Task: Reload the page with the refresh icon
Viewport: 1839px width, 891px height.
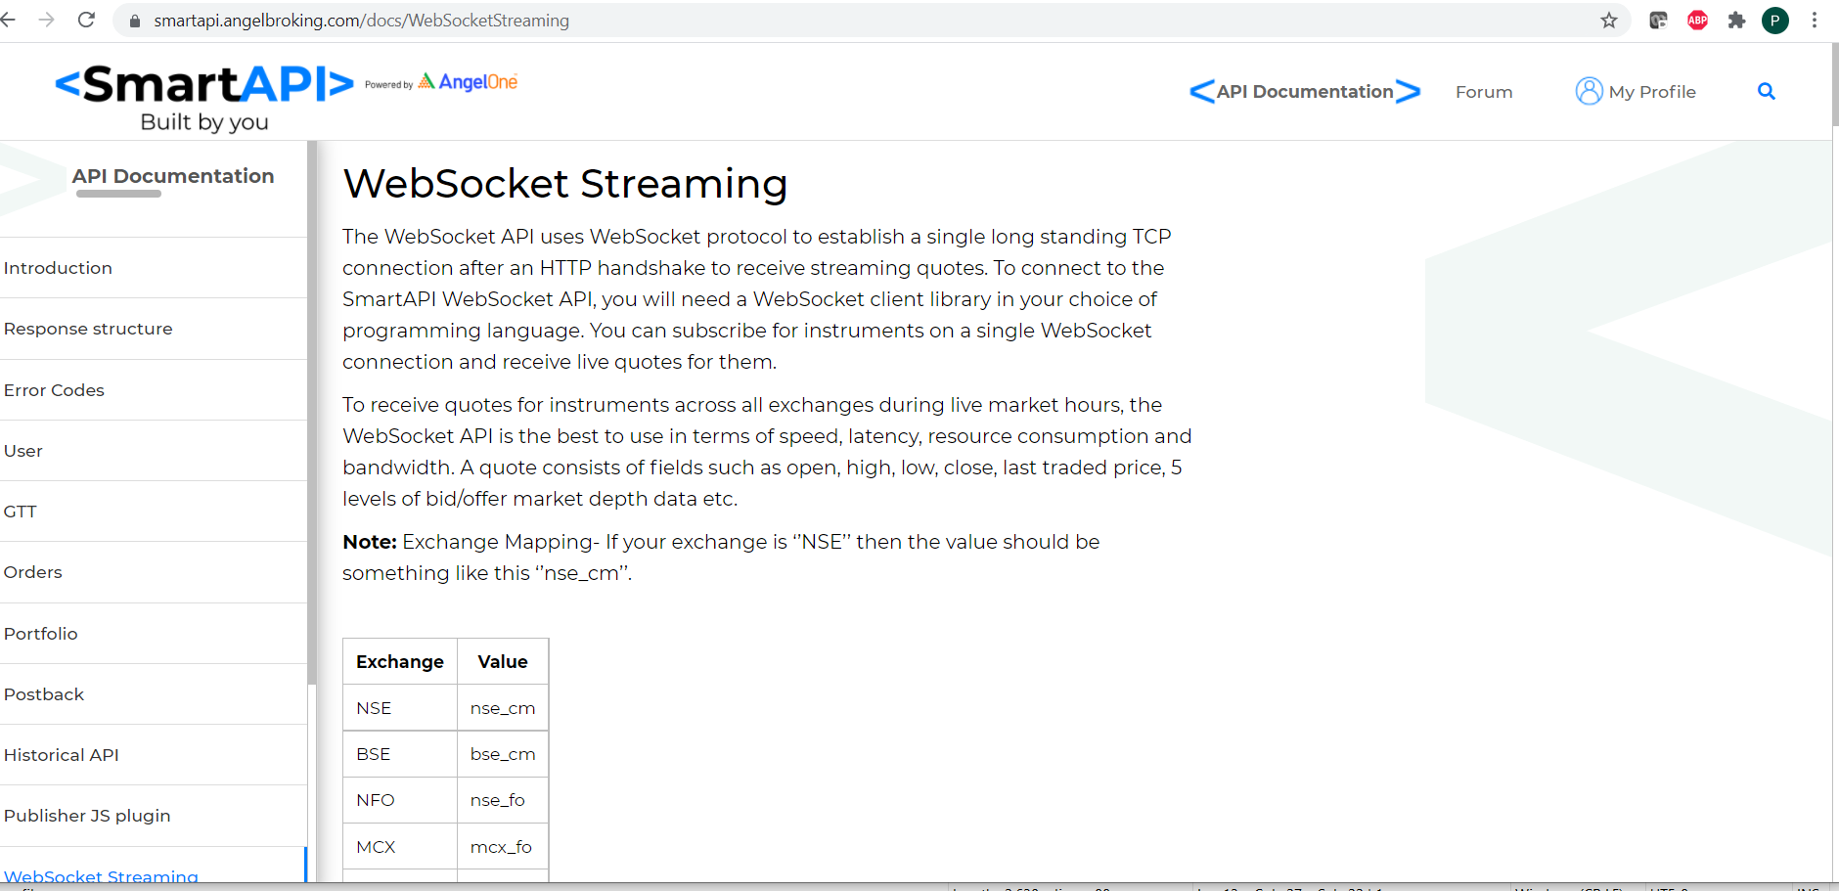Action: (x=86, y=20)
